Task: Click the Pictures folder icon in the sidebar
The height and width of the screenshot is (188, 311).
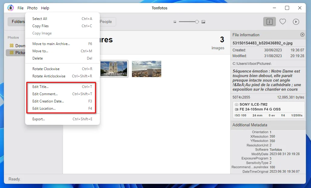Action: 11,53
